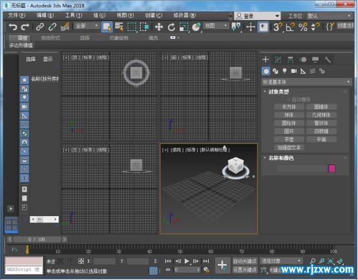Switch to the Utilities wrench panel

pos(328,60)
